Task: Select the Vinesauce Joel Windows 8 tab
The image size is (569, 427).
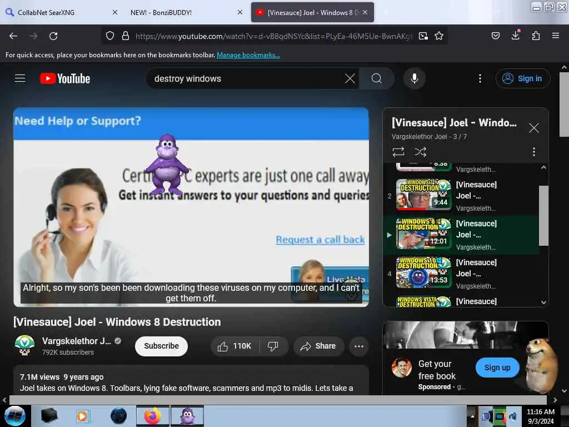Action: pyautogui.click(x=313, y=12)
